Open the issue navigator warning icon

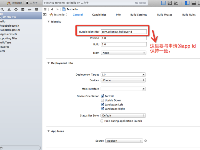pyautogui.click(x=9, y=9)
